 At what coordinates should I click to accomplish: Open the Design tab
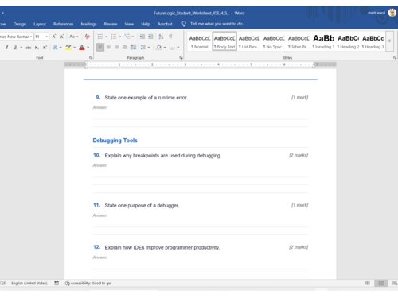tap(20, 24)
